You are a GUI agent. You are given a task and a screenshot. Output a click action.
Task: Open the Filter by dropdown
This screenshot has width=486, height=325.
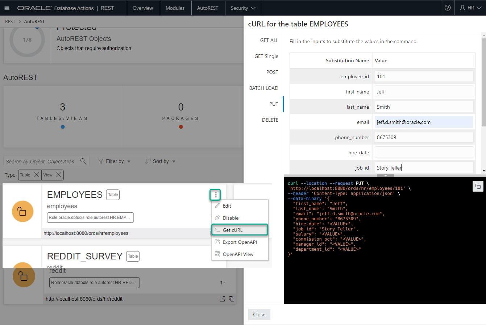115,161
